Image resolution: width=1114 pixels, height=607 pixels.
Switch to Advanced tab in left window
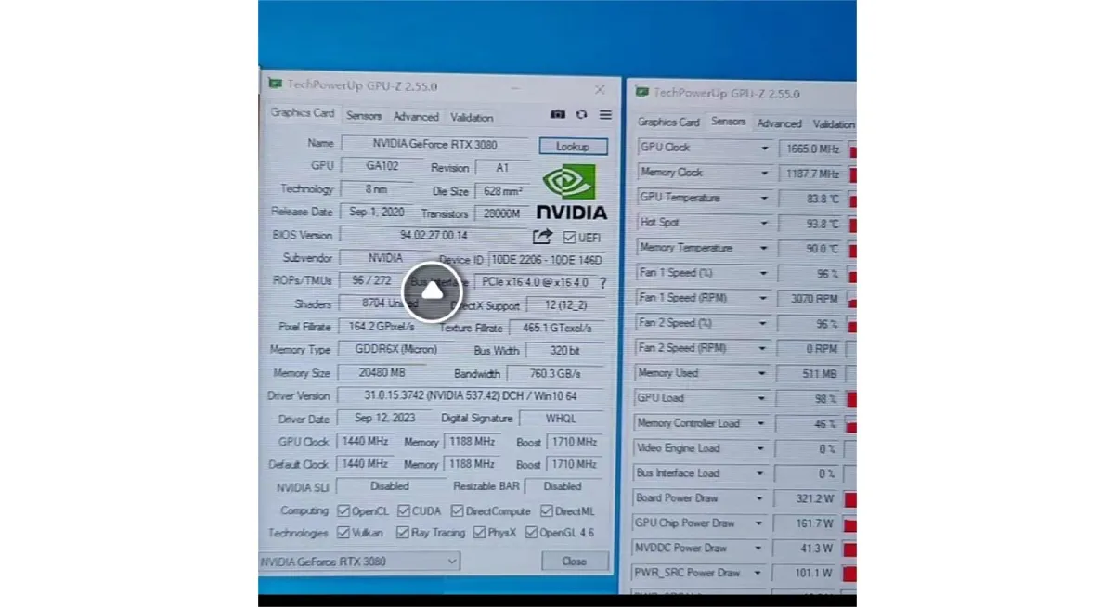416,117
